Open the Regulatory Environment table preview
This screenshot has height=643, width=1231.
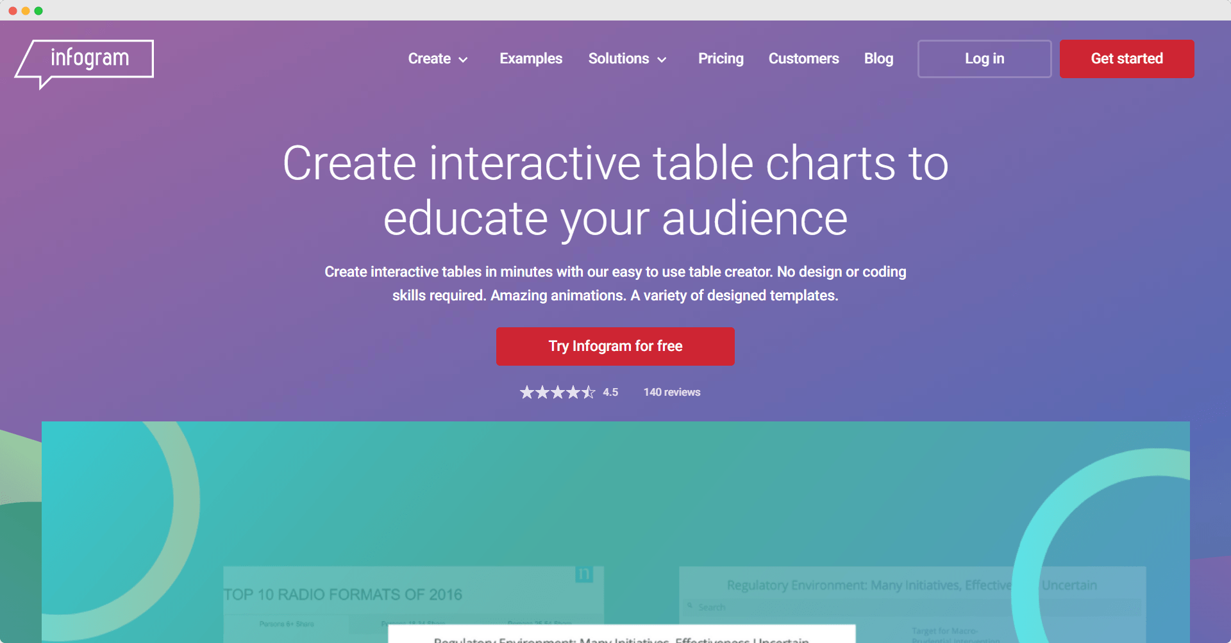click(x=912, y=604)
